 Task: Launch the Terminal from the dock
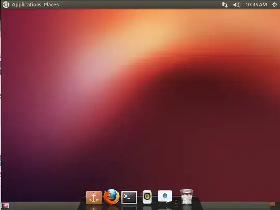(129, 198)
